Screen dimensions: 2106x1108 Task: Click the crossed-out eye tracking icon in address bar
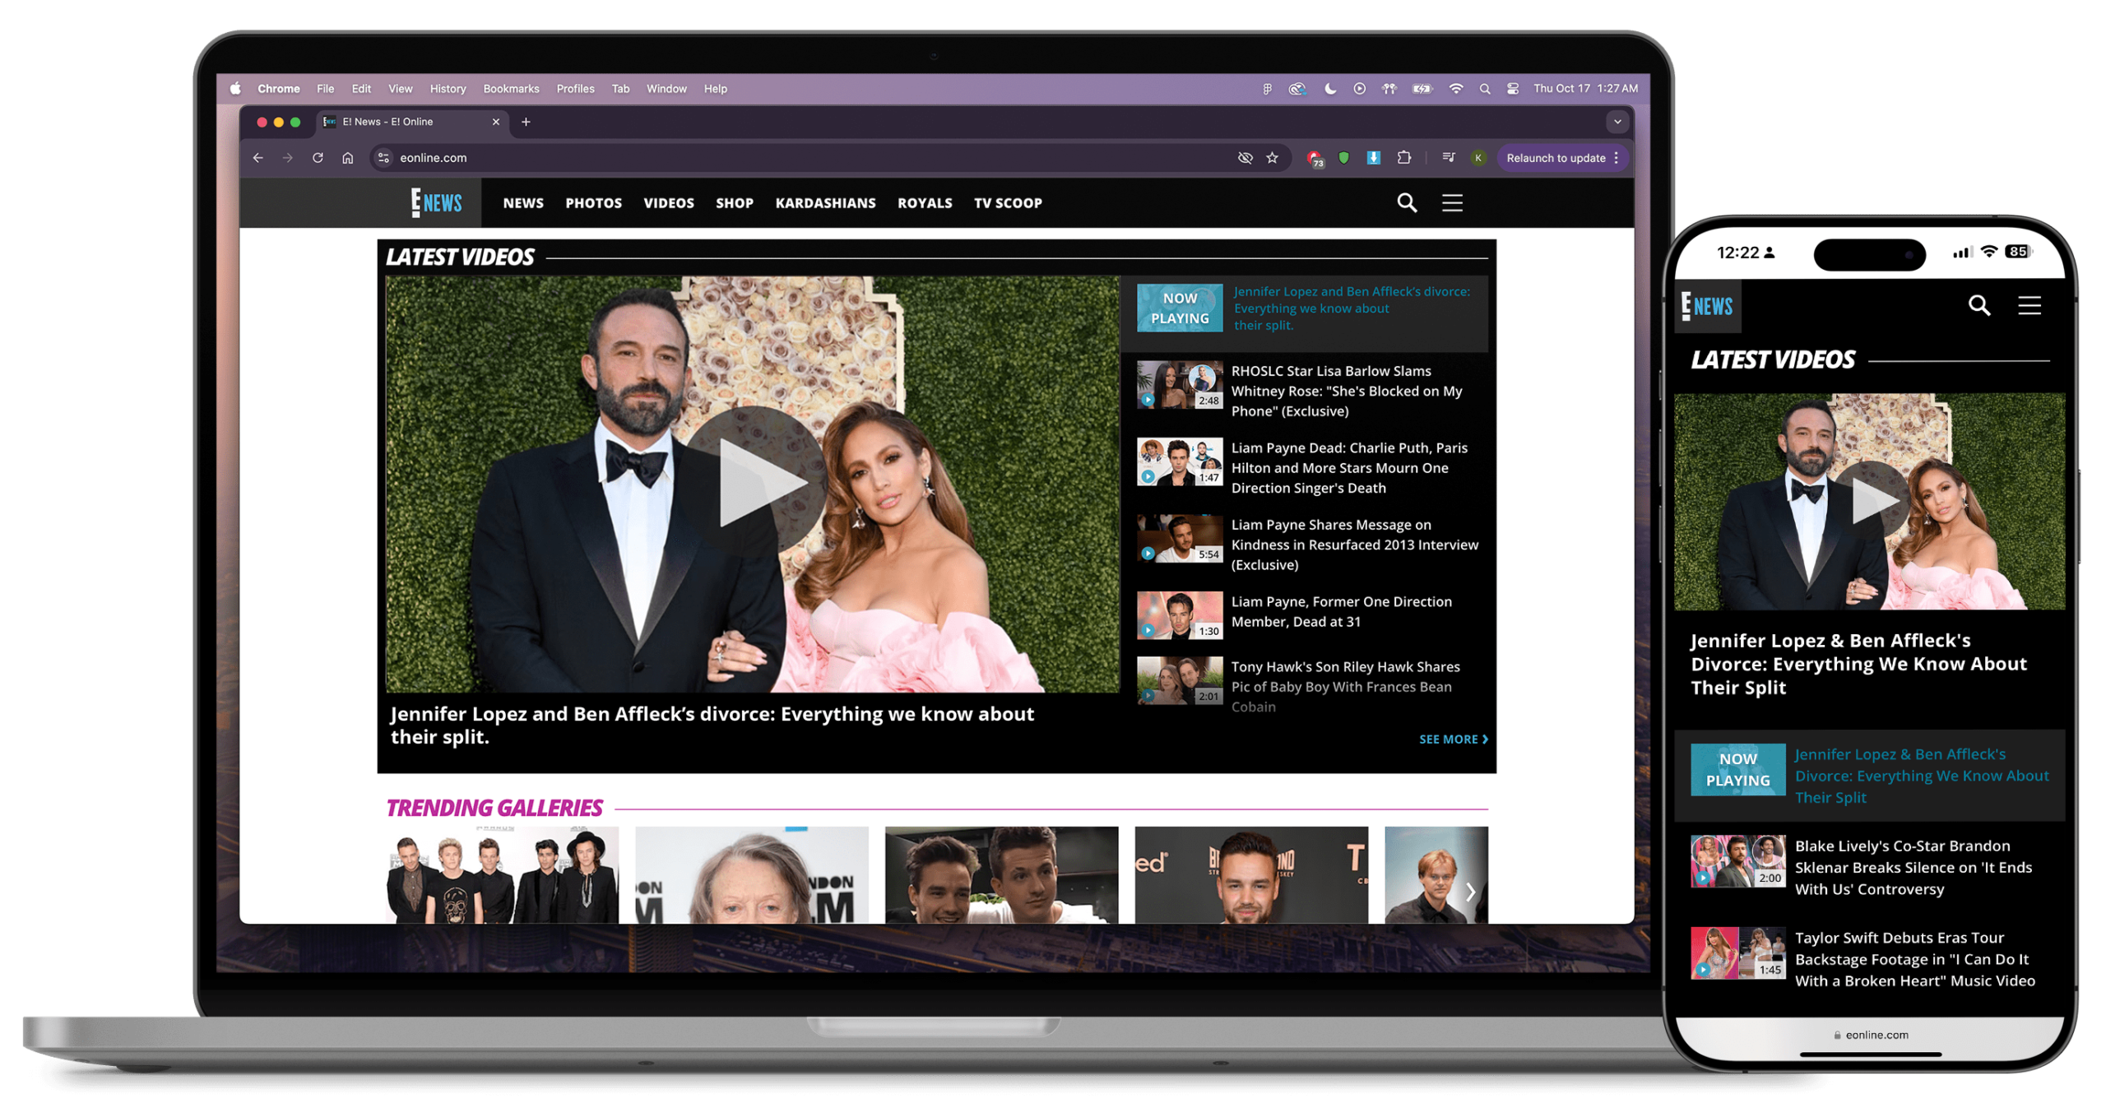pos(1245,157)
